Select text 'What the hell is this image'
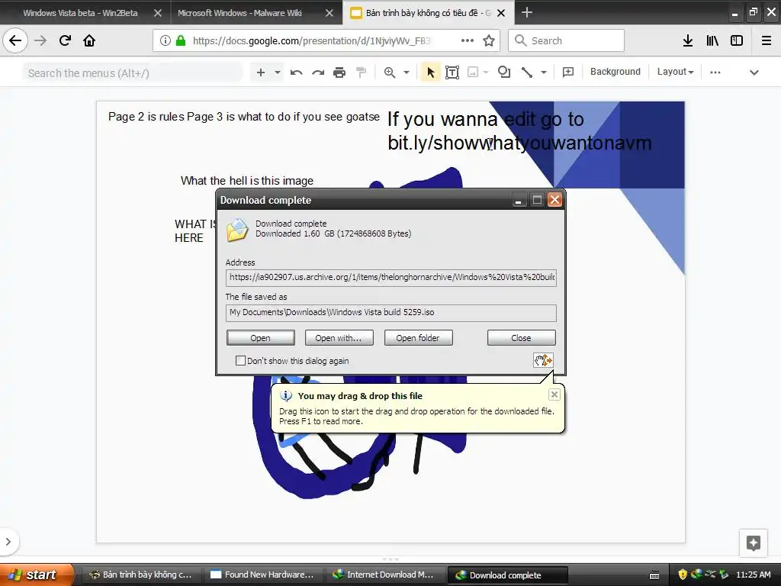The width and height of the screenshot is (781, 586). tap(247, 180)
